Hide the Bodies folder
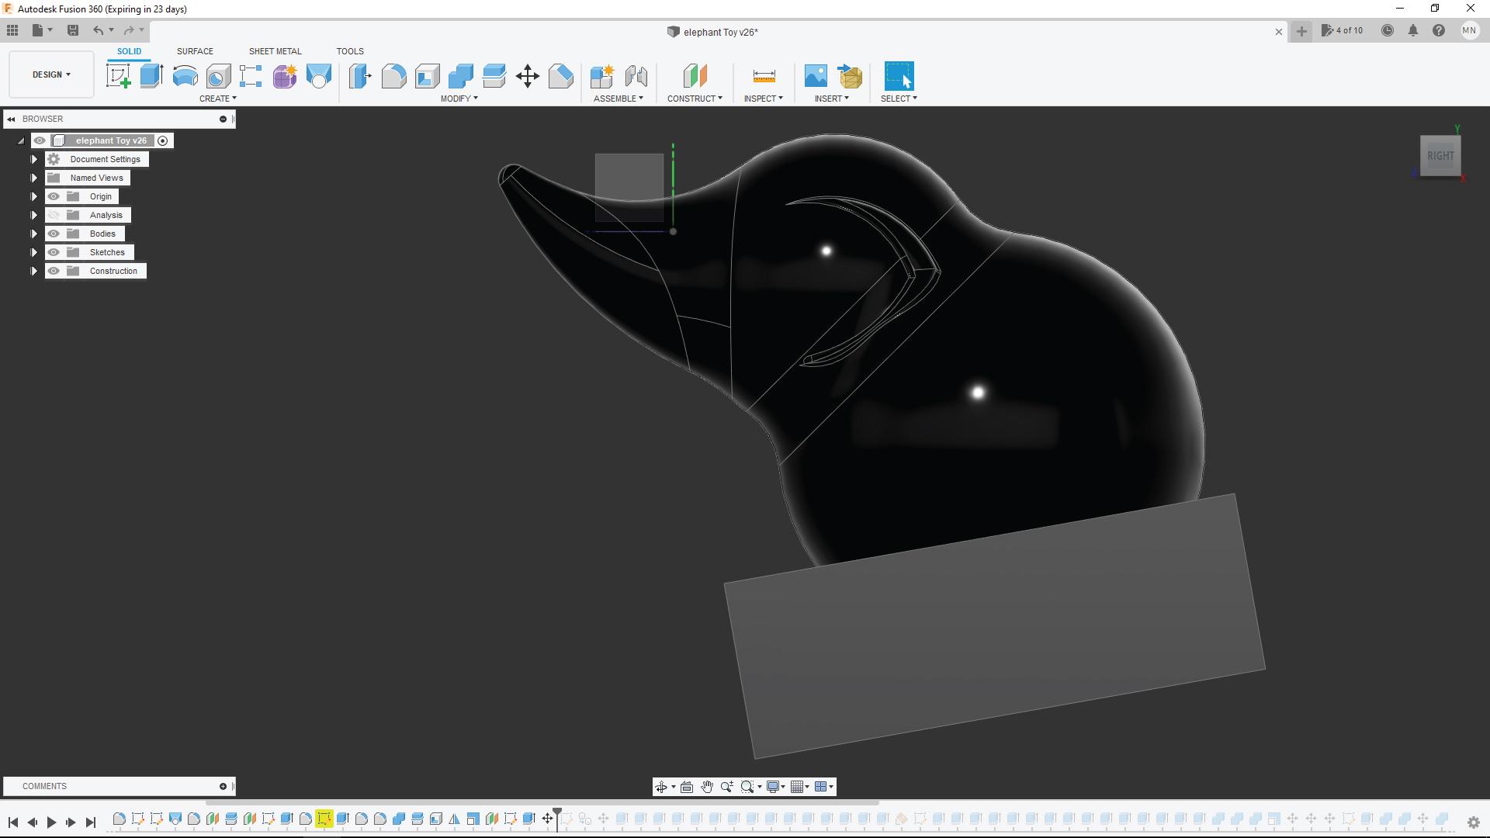This screenshot has height=838, width=1490. pyautogui.click(x=54, y=234)
